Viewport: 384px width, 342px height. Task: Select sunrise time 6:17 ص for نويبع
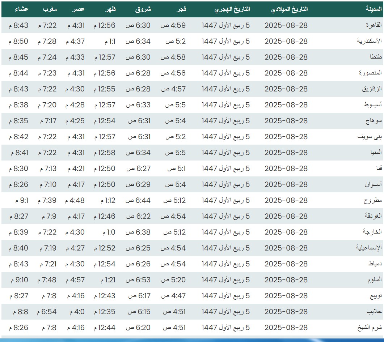[x=139, y=296]
